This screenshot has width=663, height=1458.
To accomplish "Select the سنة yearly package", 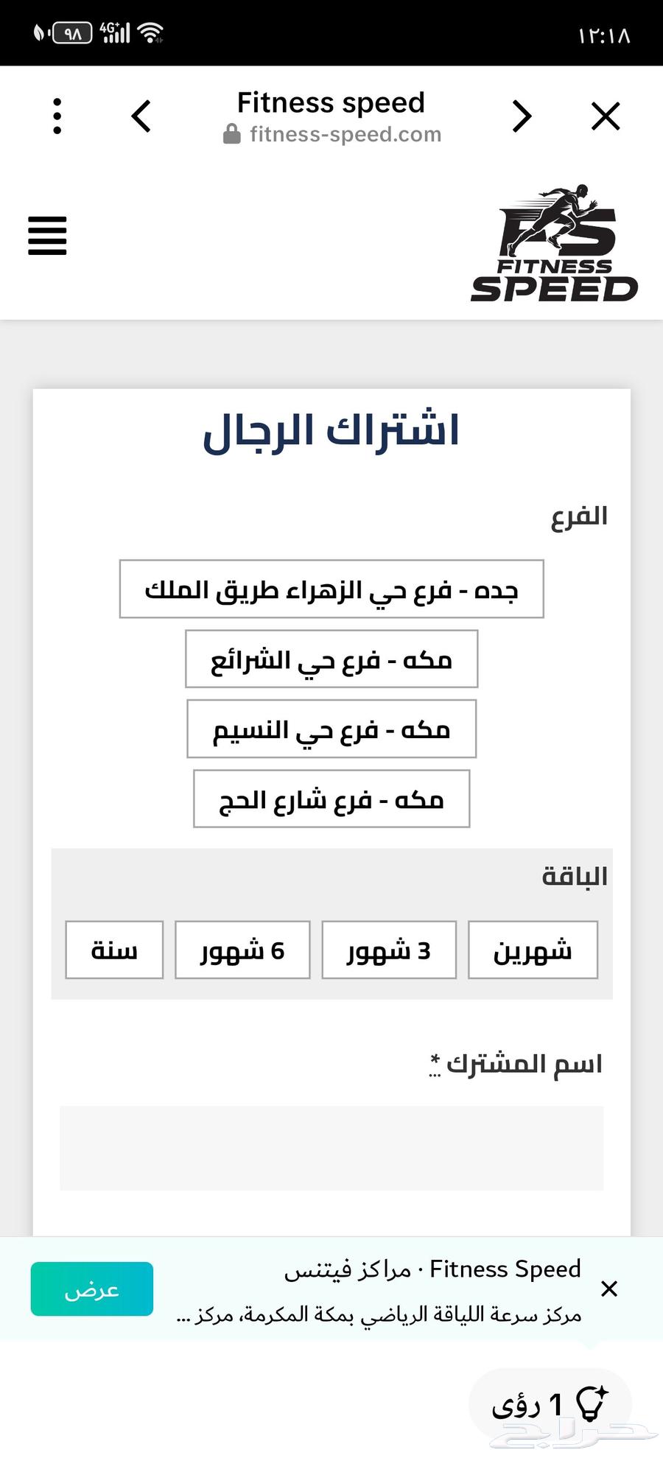I will (113, 950).
